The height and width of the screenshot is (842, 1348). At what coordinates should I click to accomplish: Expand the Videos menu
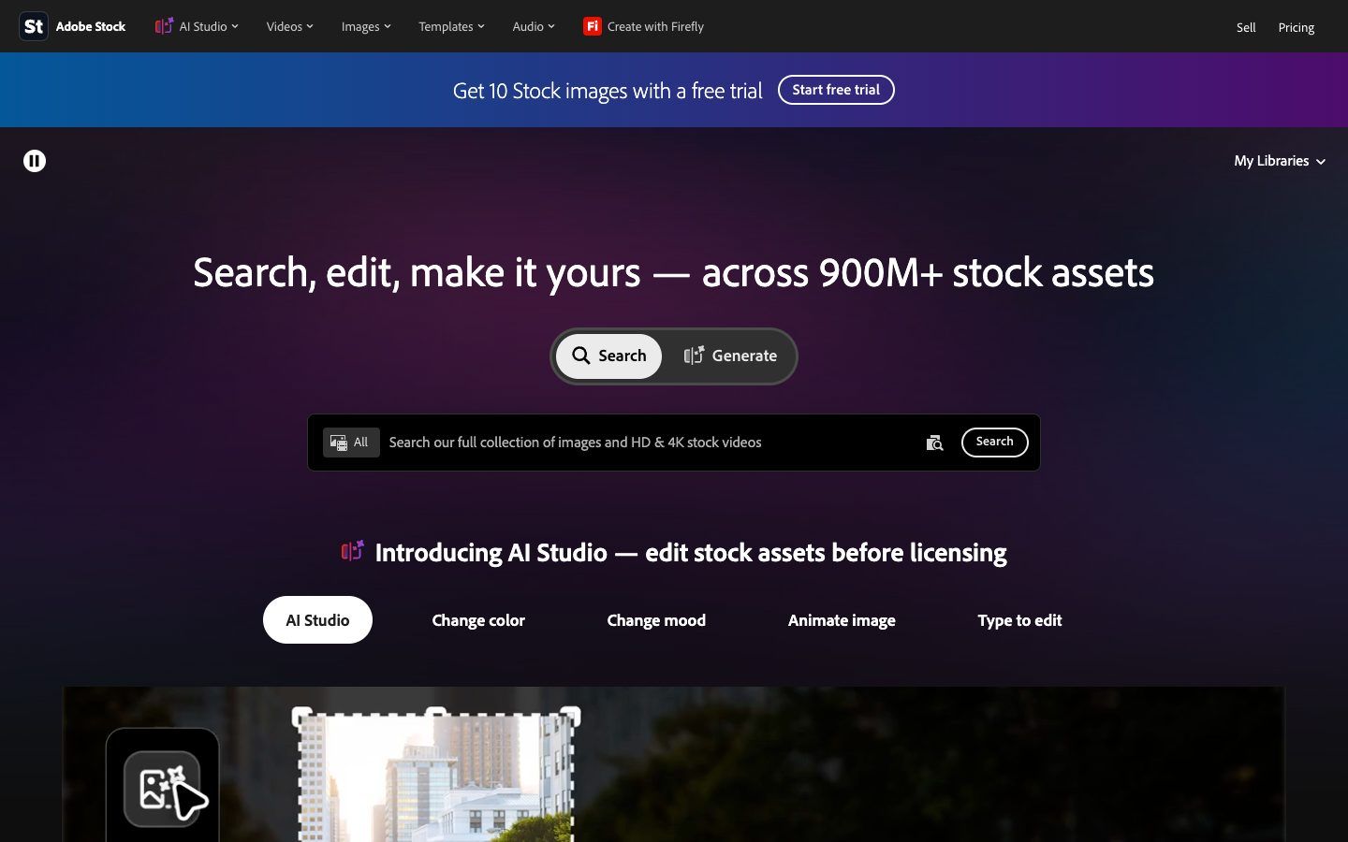tap(289, 26)
